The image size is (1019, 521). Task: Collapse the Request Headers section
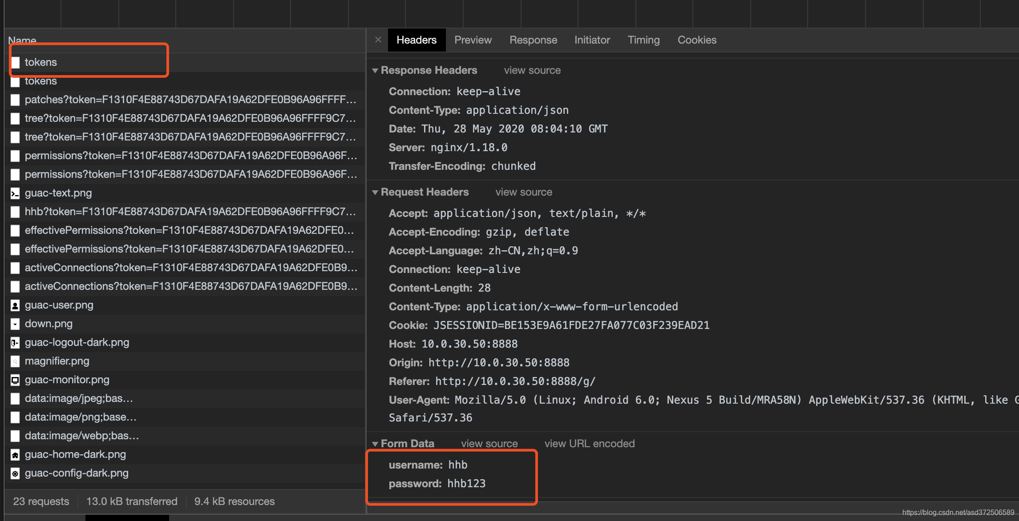[x=376, y=192]
